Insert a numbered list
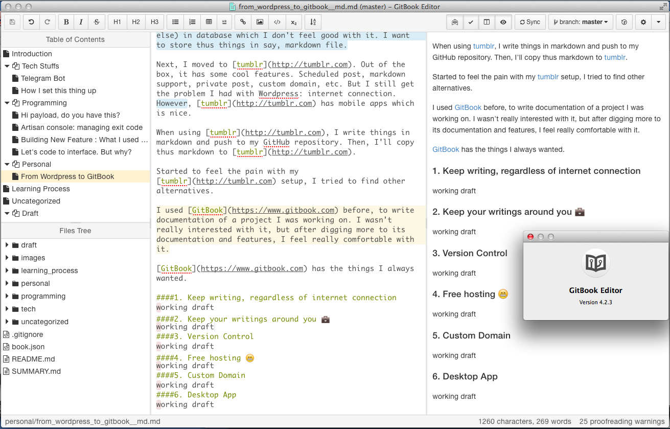The width and height of the screenshot is (670, 429). pos(192,22)
